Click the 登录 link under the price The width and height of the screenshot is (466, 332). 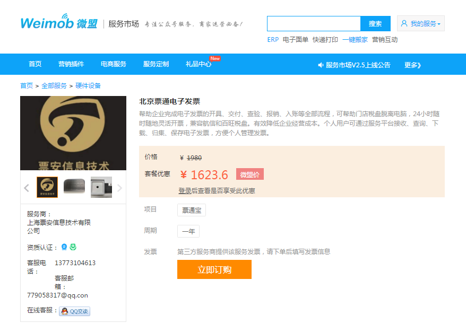pyautogui.click(x=185, y=191)
